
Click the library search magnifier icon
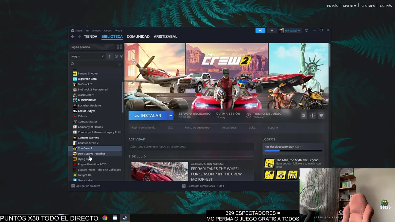pyautogui.click(x=73, y=64)
